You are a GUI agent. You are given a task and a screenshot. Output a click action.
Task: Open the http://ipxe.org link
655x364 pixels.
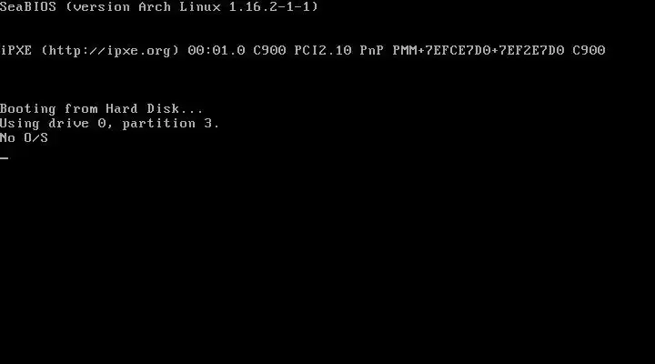(110, 51)
